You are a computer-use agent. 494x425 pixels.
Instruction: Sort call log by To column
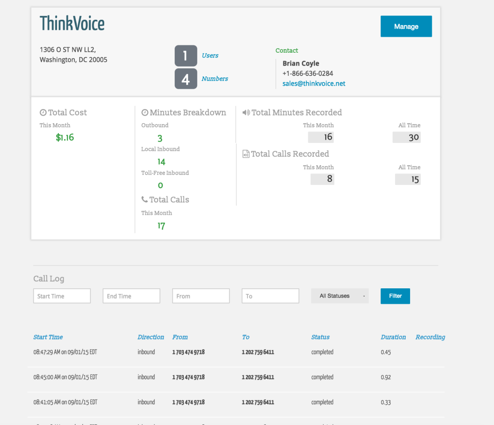(x=246, y=337)
